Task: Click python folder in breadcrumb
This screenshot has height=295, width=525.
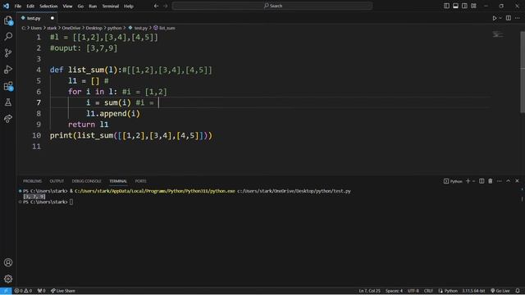Action: (114, 28)
